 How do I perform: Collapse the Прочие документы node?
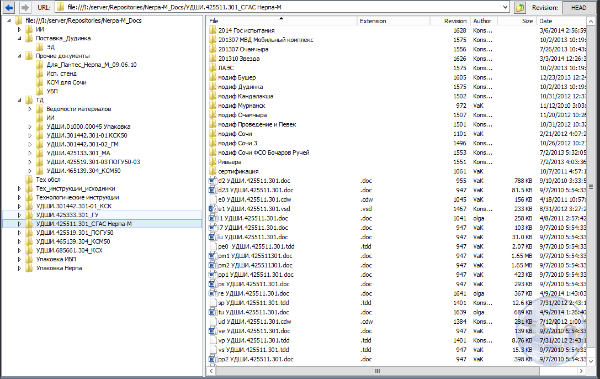(19, 56)
